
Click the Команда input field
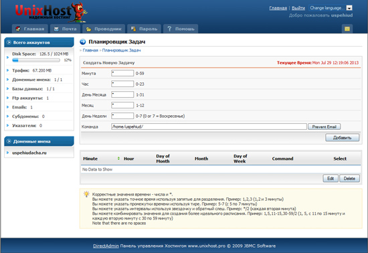pos(209,126)
